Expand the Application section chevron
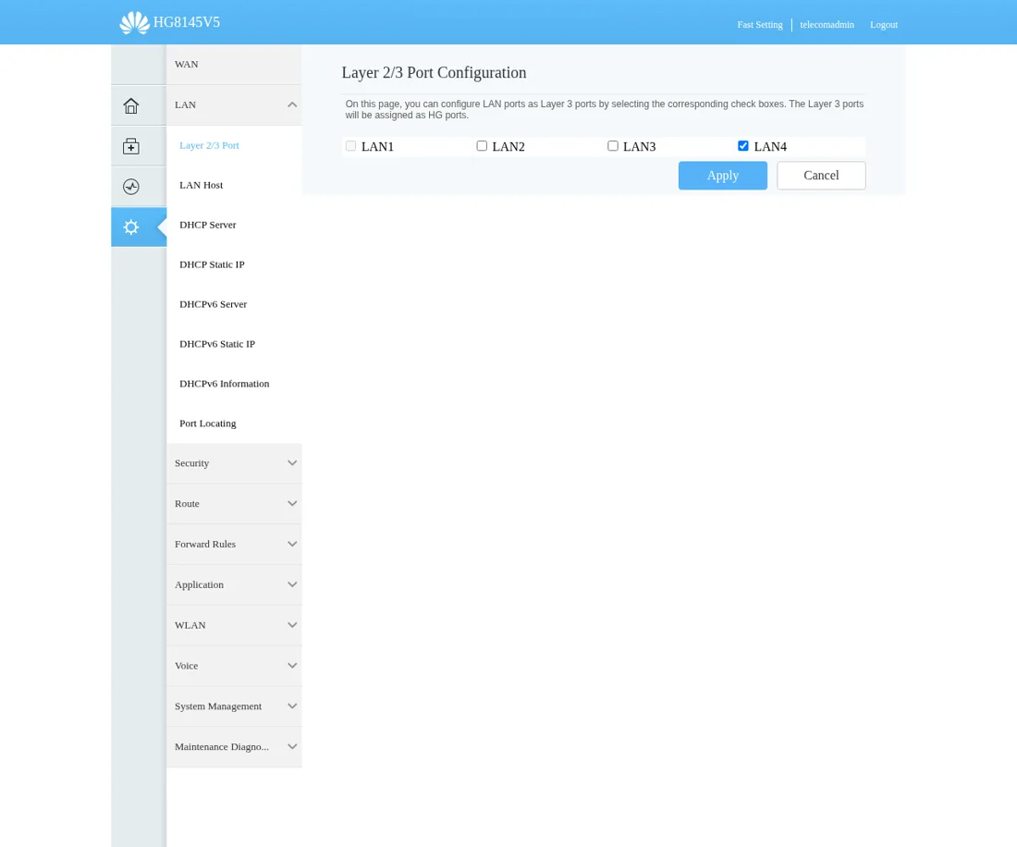This screenshot has height=847, width=1017. [x=292, y=584]
